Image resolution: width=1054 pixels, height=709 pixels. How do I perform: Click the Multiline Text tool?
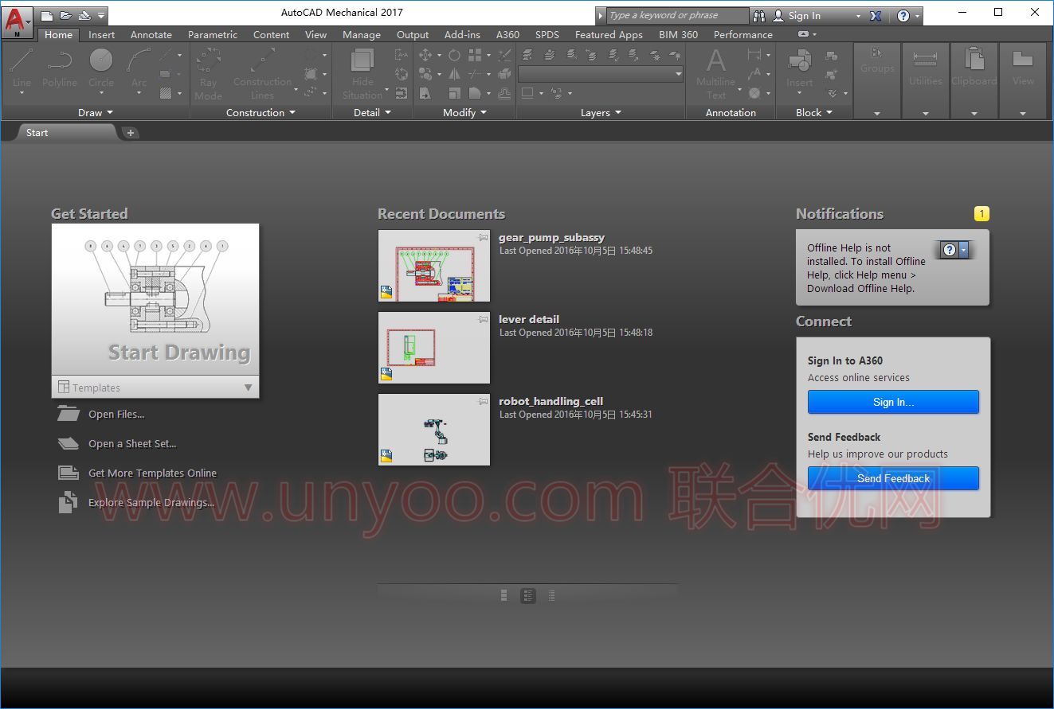pos(715,73)
